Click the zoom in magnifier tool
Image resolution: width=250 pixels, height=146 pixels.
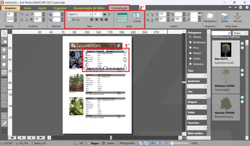(4, 50)
